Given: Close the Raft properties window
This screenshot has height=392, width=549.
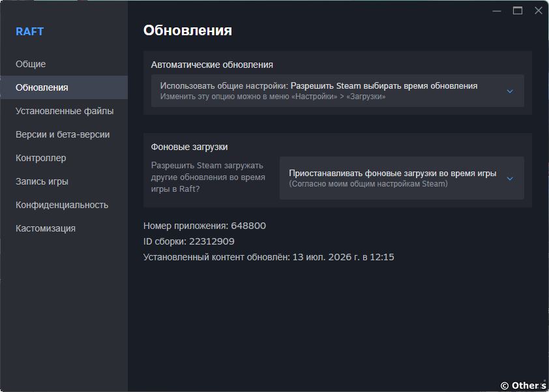Looking at the screenshot, I should 539,10.
